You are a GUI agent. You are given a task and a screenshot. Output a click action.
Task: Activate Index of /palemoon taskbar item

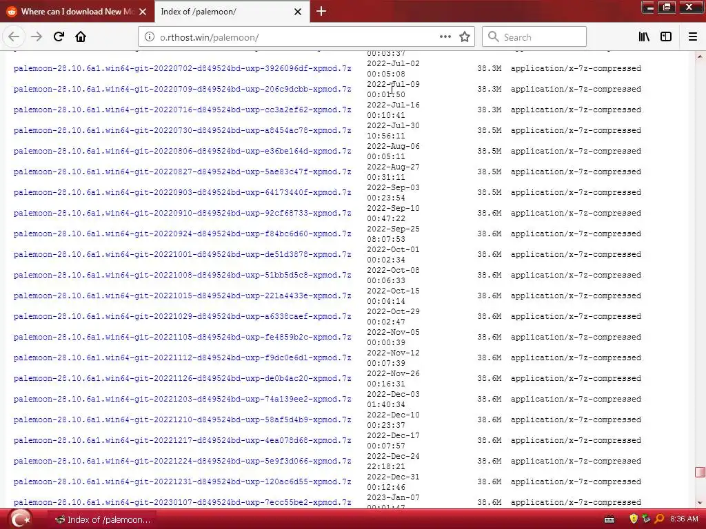[x=103, y=519]
